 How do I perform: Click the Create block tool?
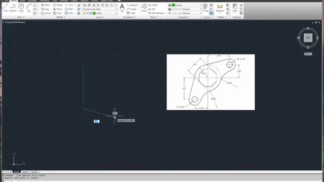tap(153, 5)
